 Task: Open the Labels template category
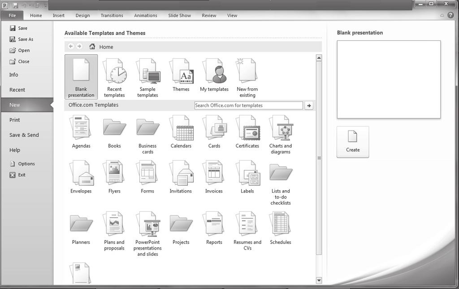247,177
